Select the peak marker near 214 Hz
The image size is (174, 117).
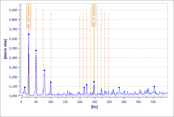coord(84,88)
